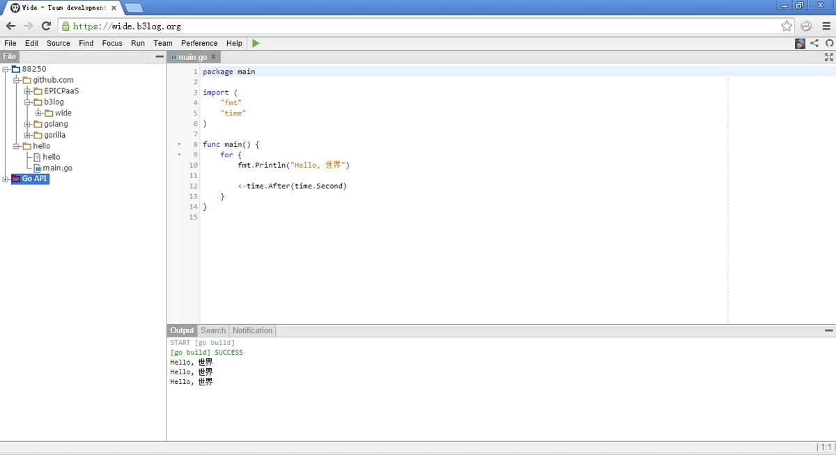Close the Wide browser tab

(114, 8)
